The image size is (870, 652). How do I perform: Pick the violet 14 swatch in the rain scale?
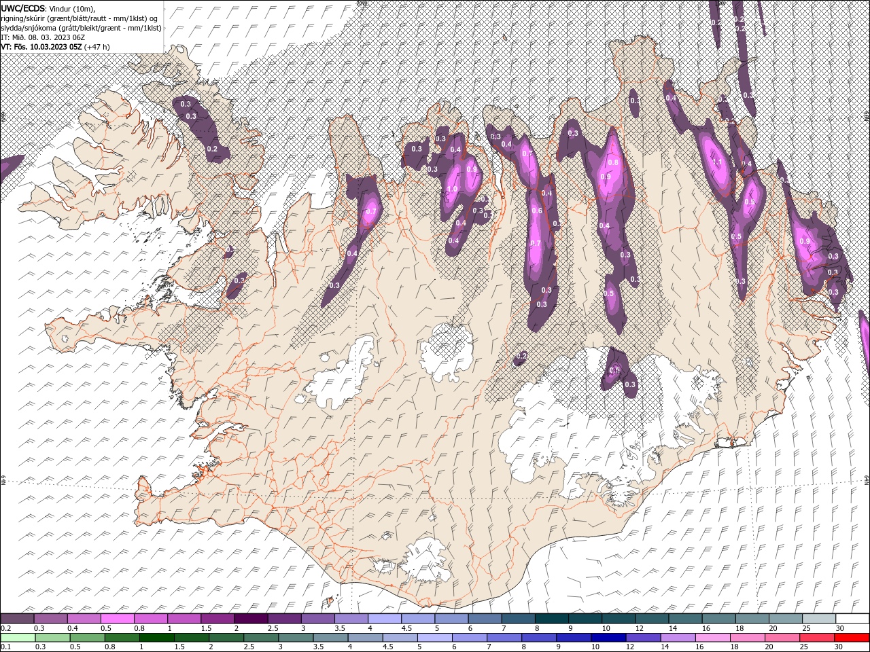click(678, 638)
